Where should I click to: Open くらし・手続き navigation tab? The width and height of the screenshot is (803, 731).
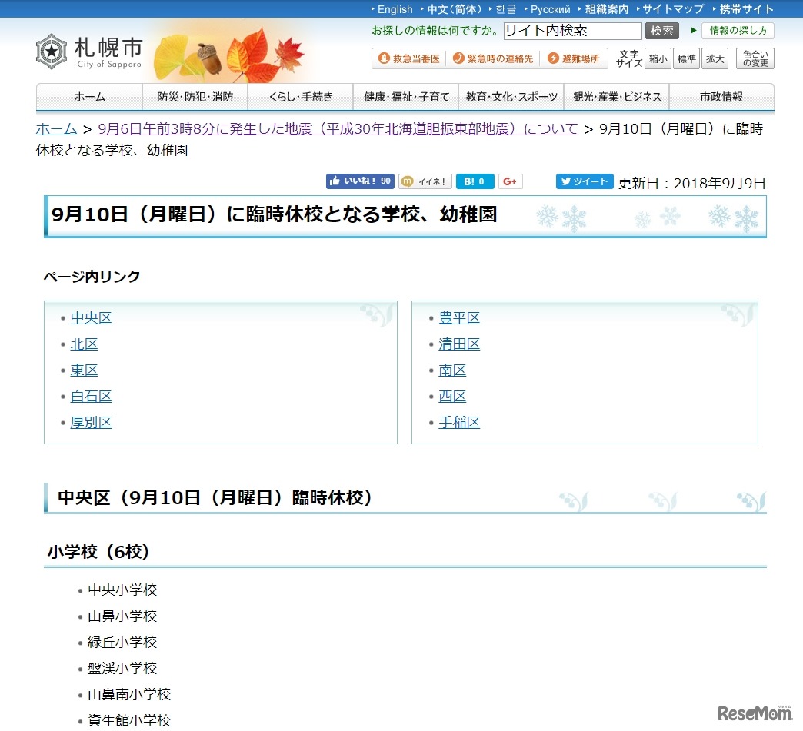pos(301,97)
